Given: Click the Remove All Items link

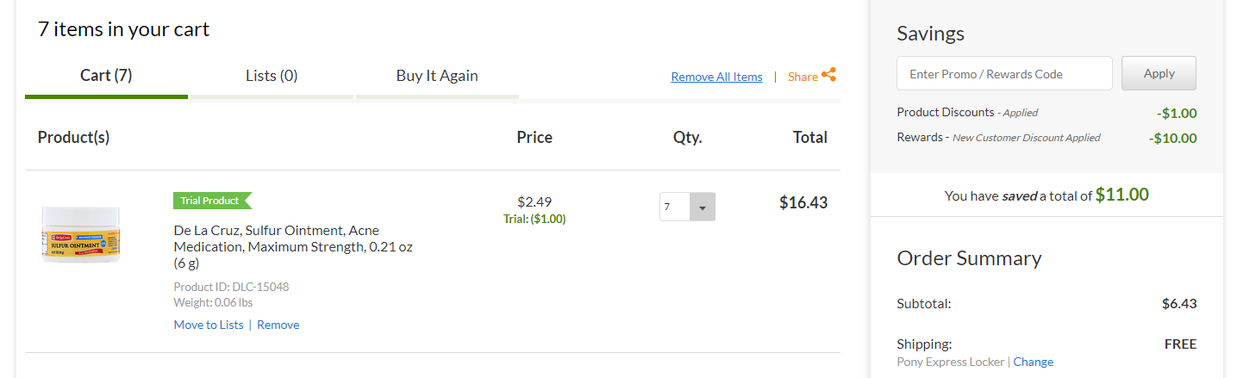Looking at the screenshot, I should tap(716, 77).
